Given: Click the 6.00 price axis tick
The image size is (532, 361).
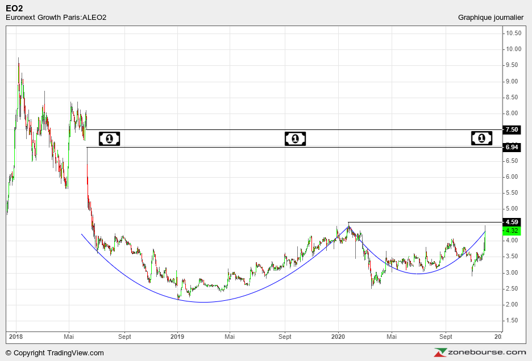Looking at the screenshot, I should [x=512, y=177].
